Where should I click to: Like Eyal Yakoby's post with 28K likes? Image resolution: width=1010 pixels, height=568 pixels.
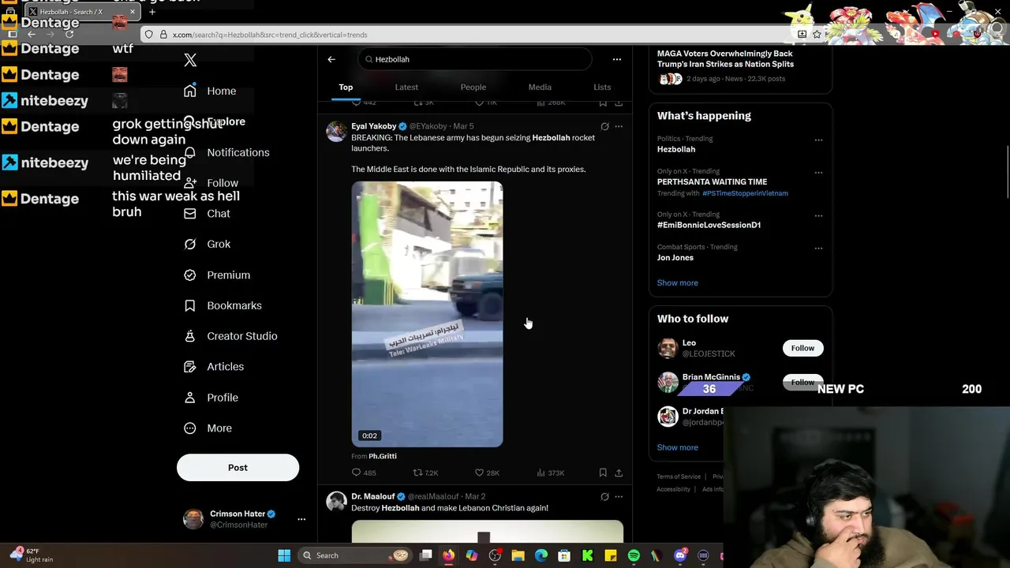(487, 473)
